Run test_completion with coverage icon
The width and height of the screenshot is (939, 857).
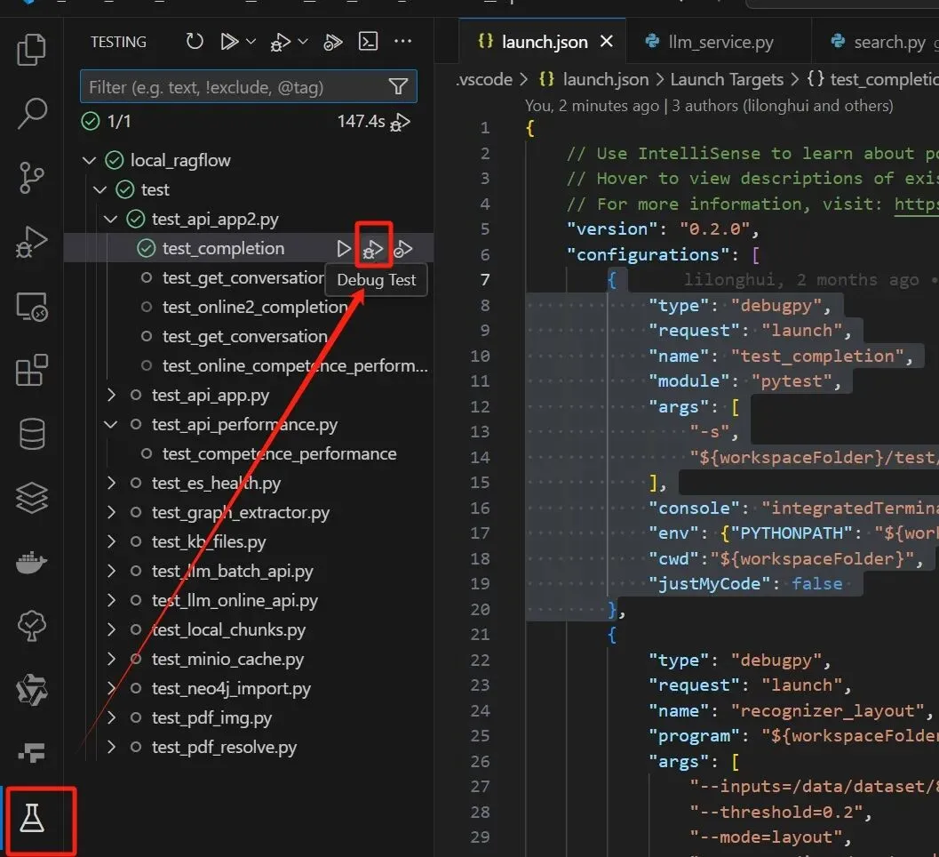[x=403, y=249]
